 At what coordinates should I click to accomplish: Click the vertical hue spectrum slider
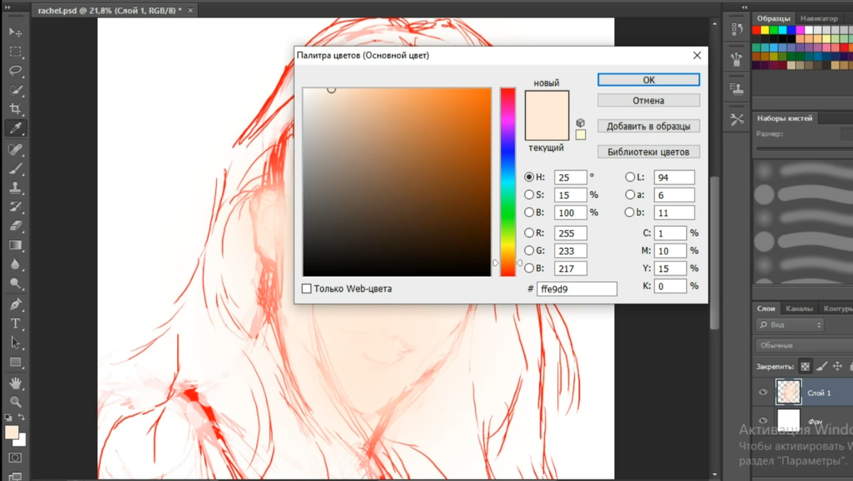[508, 182]
